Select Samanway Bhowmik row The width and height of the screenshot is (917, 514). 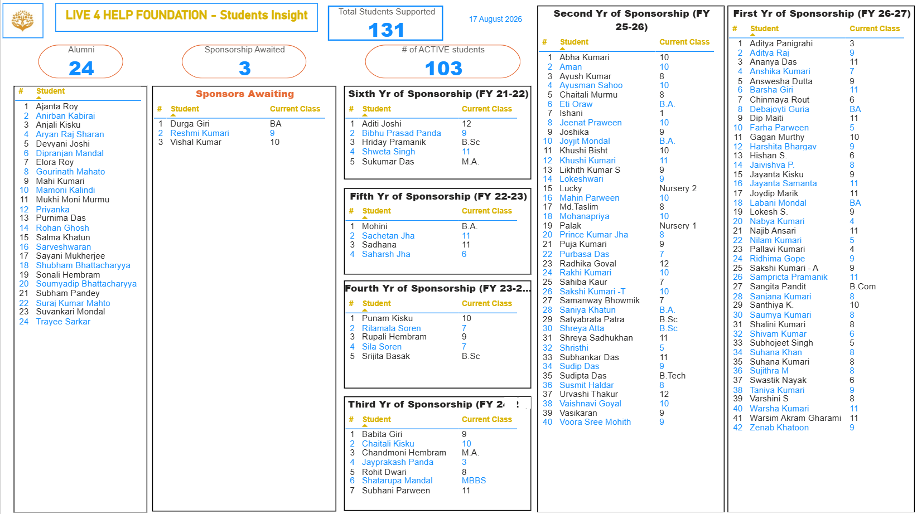click(x=628, y=300)
